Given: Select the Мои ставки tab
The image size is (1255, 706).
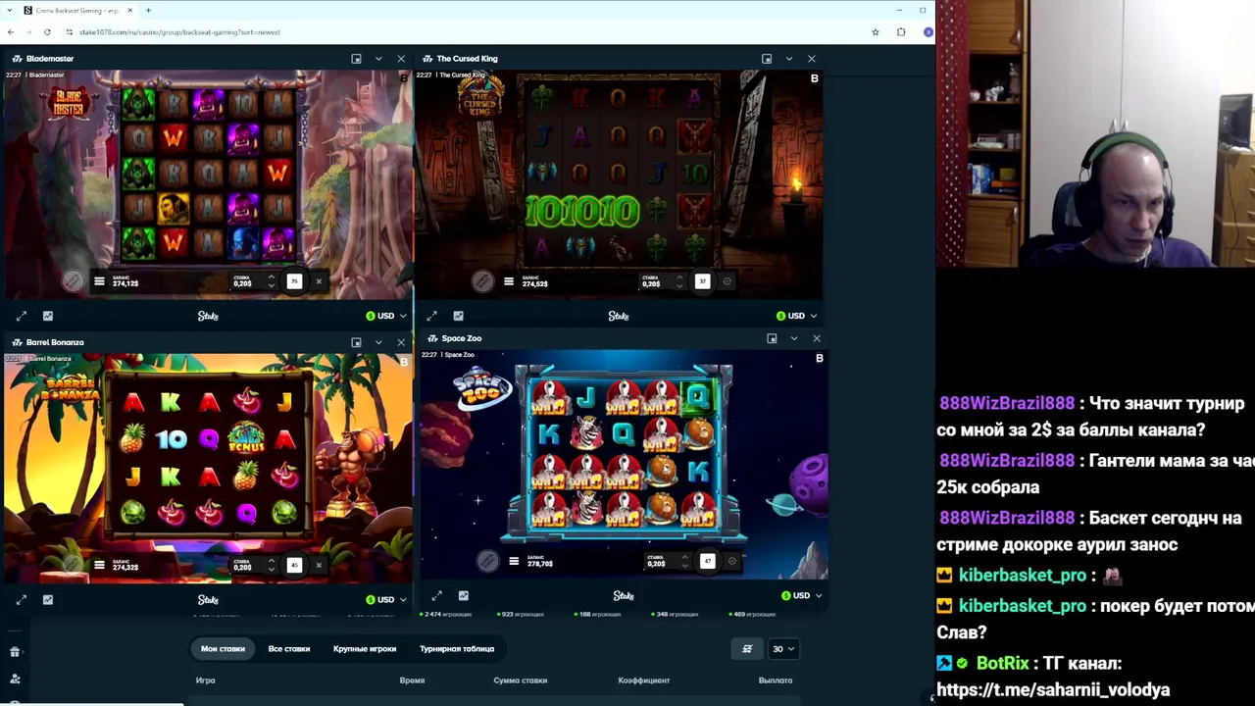Looking at the screenshot, I should pyautogui.click(x=223, y=648).
